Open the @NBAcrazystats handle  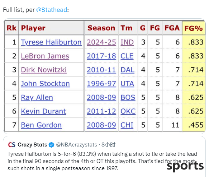pyautogui.click(x=76, y=145)
